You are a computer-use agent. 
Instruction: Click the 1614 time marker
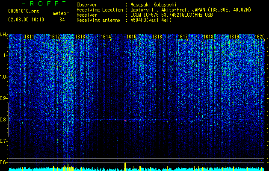(x=106, y=37)
